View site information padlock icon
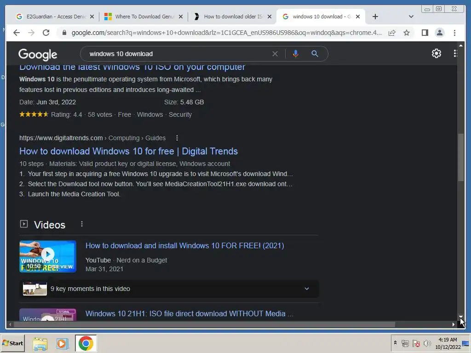471x353 pixels. (x=64, y=33)
